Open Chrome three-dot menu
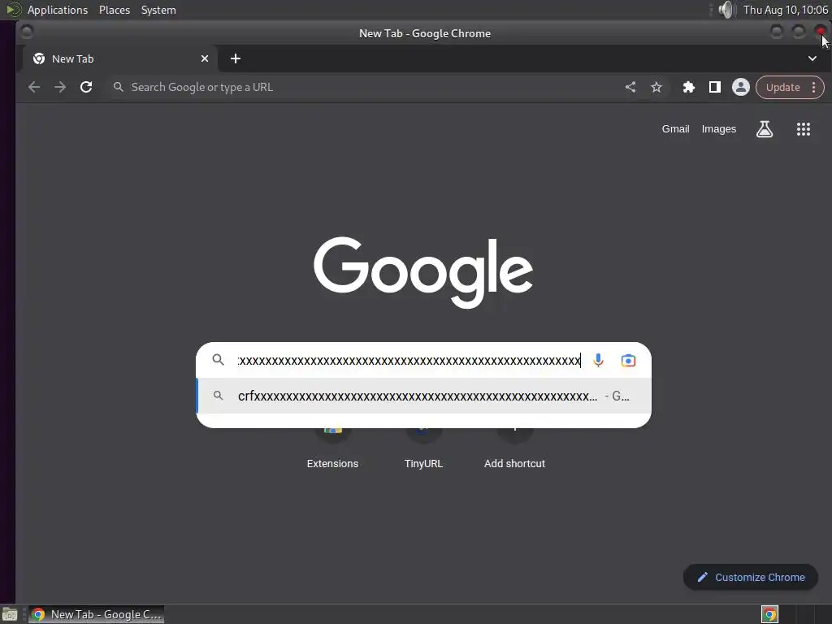Image resolution: width=832 pixels, height=624 pixels. 813,88
